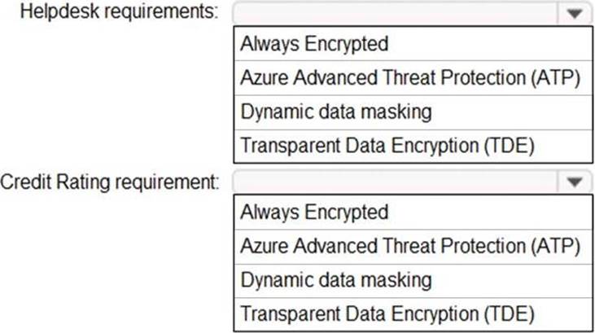Viewport: 595px width, 333px height.
Task: Pick Dynamic data masking for Helpdesk requirements
Action: 335,112
